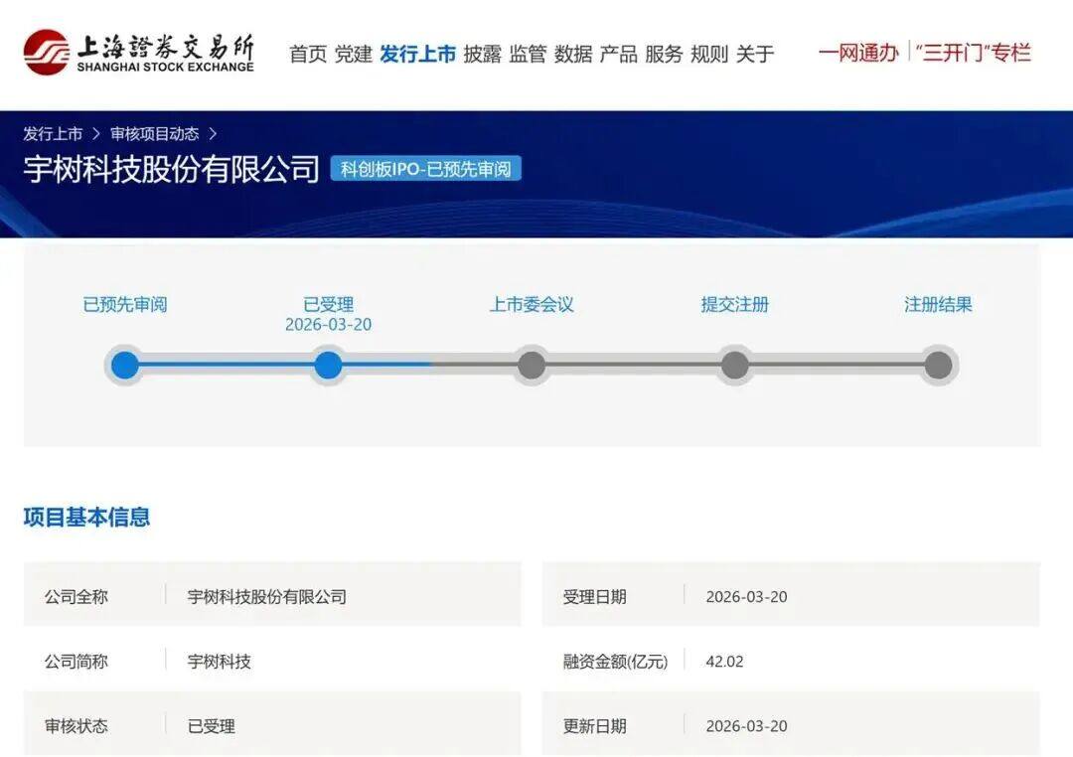Select the 注册结果 timeline node

(x=939, y=365)
